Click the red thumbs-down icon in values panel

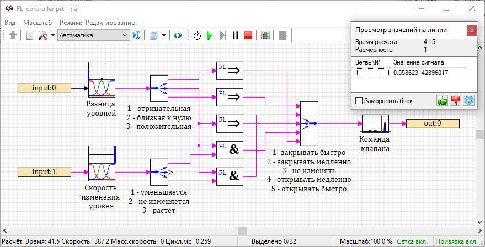tap(455, 100)
